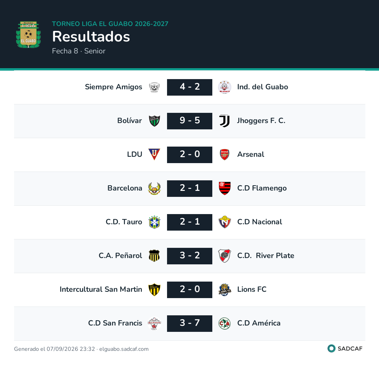Click the C.D. Tauro Brazil-style badge

154,222
